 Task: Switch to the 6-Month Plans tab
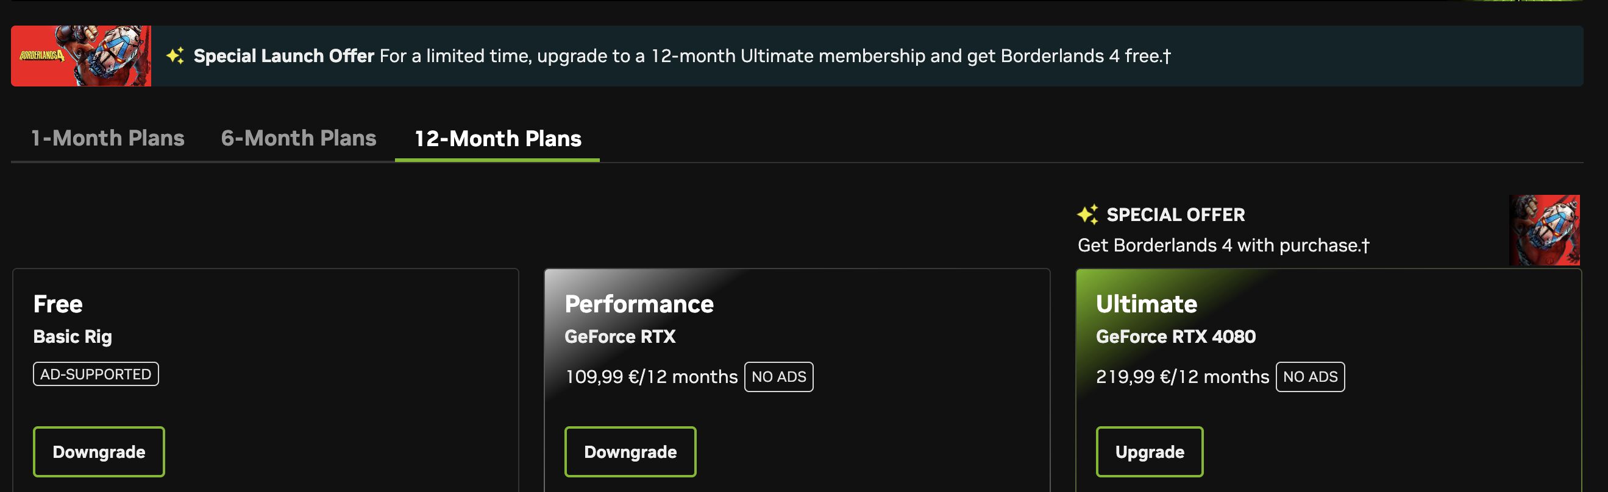(x=299, y=138)
